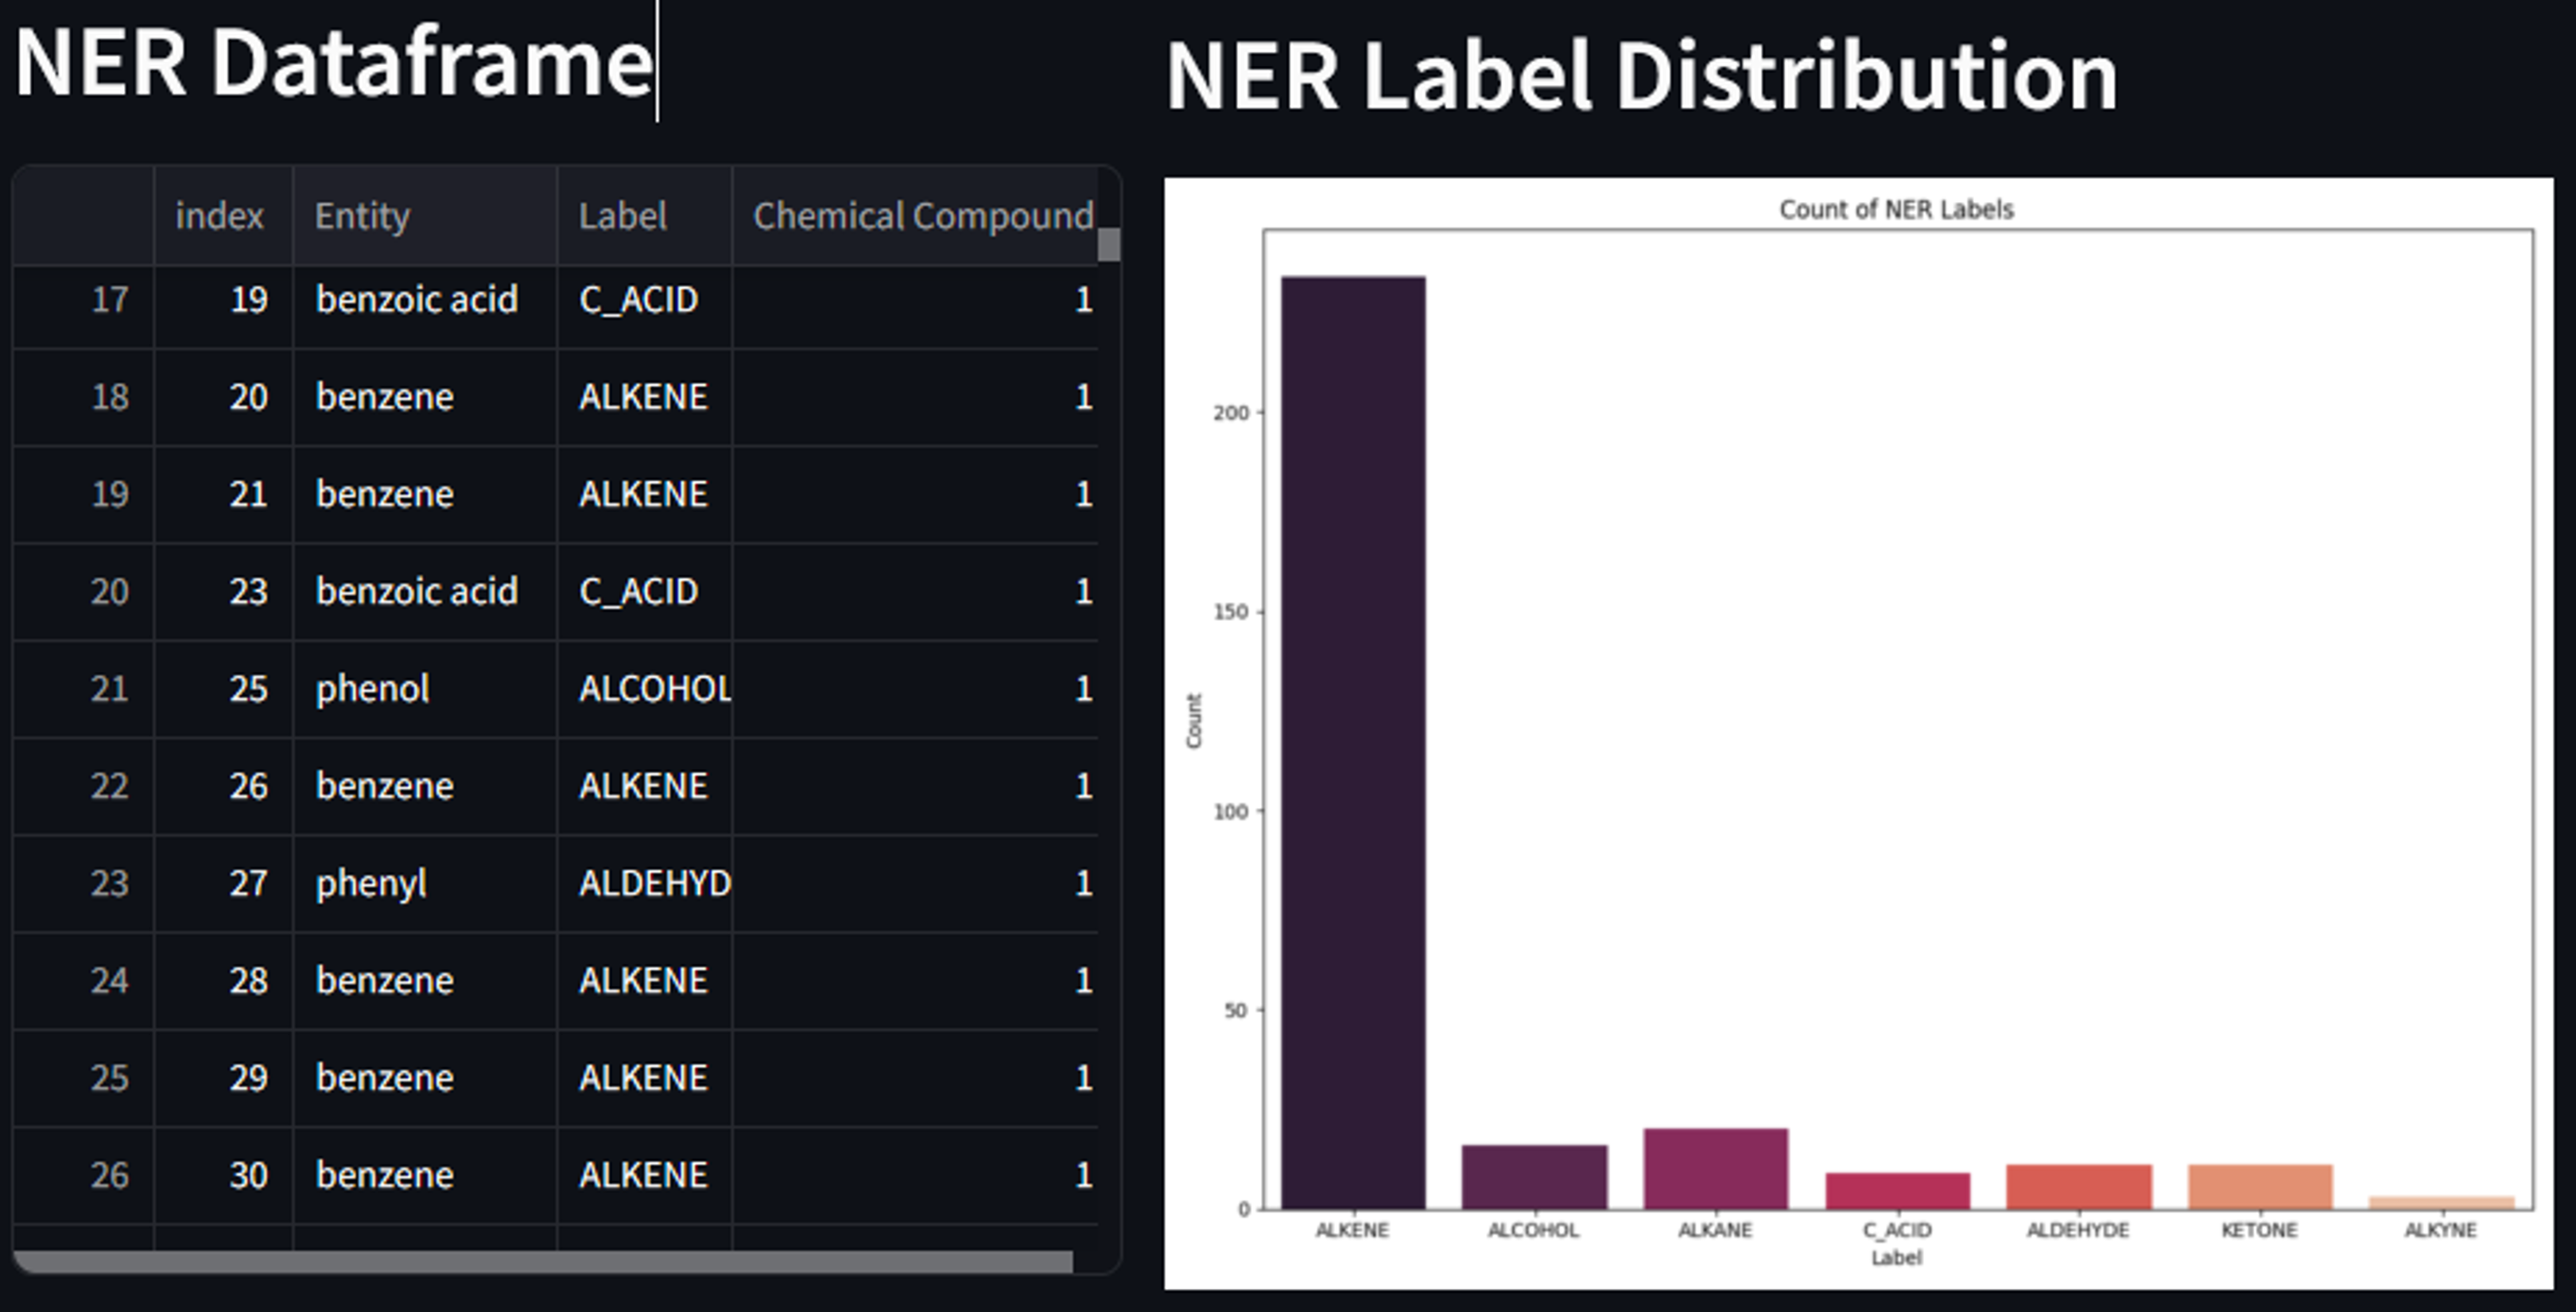Select the ALKANE bar in chart
The width and height of the screenshot is (2576, 1312).
click(x=1715, y=1168)
